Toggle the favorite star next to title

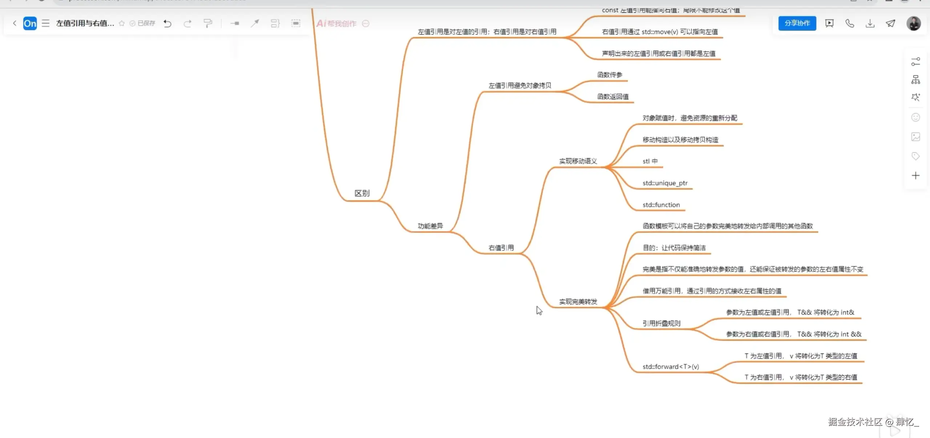point(122,24)
